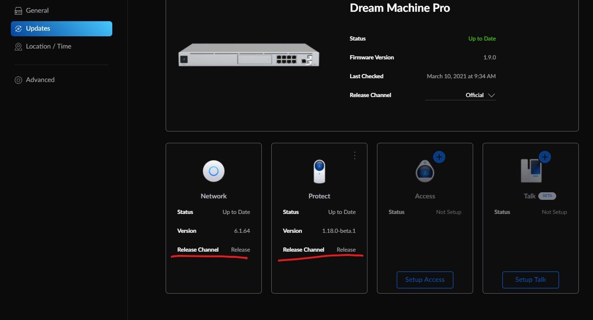Click the Access reader icon

pyautogui.click(x=425, y=171)
